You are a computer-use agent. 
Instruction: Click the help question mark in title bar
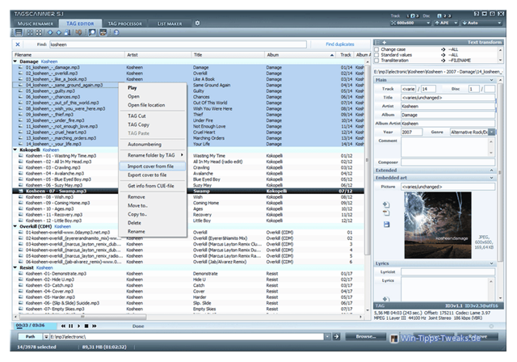pos(477,14)
